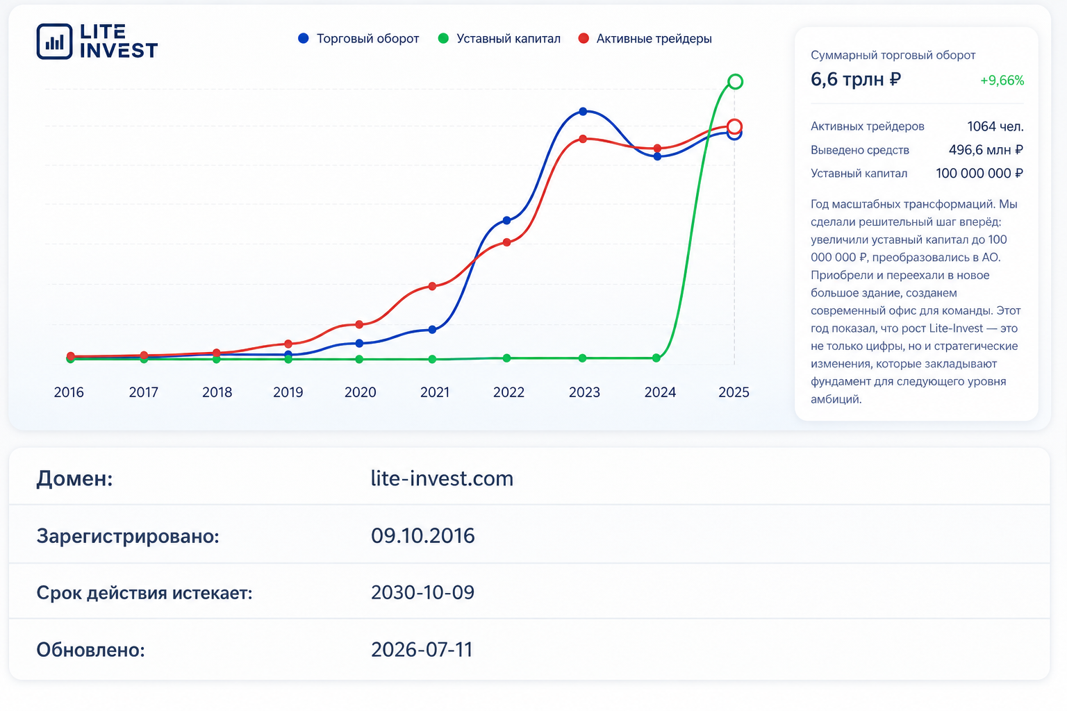Screen dimensions: 1067x711
Task: Click the 2030-10-09 expiry date
Action: [x=422, y=592]
